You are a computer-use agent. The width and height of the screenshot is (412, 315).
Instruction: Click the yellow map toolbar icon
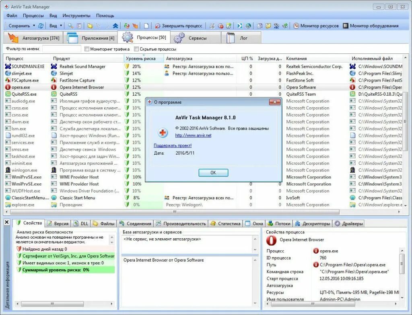coord(268,26)
